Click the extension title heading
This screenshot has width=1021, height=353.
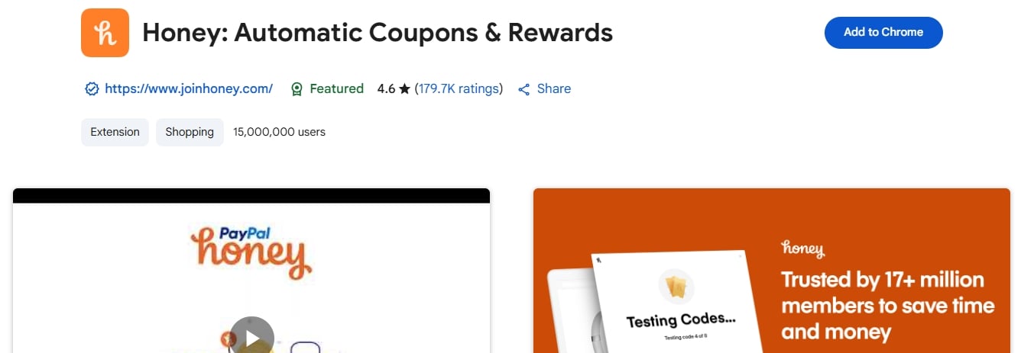378,32
